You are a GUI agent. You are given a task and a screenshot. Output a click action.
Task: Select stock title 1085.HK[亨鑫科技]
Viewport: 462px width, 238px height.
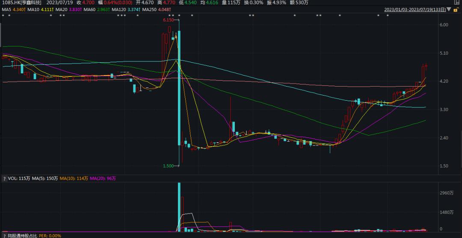coord(22,3)
